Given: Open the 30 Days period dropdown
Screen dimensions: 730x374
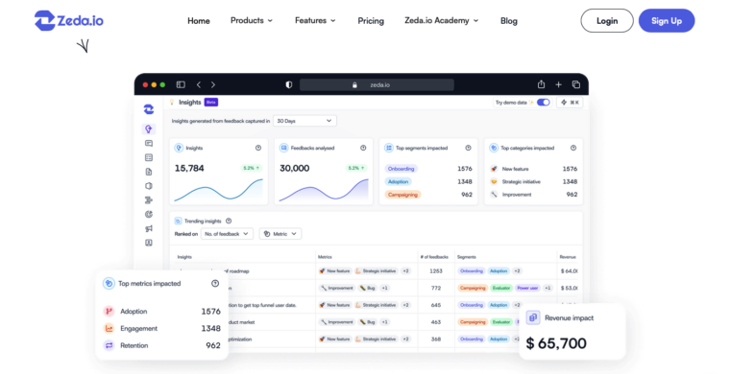Looking at the screenshot, I should pos(304,121).
